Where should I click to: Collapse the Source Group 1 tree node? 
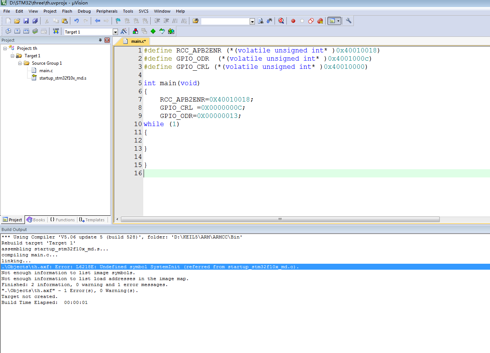pos(20,63)
